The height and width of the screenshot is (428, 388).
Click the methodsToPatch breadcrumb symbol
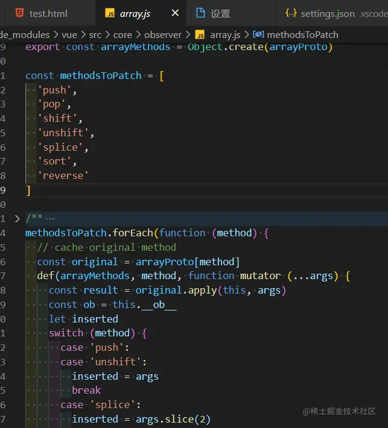pyautogui.click(x=302, y=35)
